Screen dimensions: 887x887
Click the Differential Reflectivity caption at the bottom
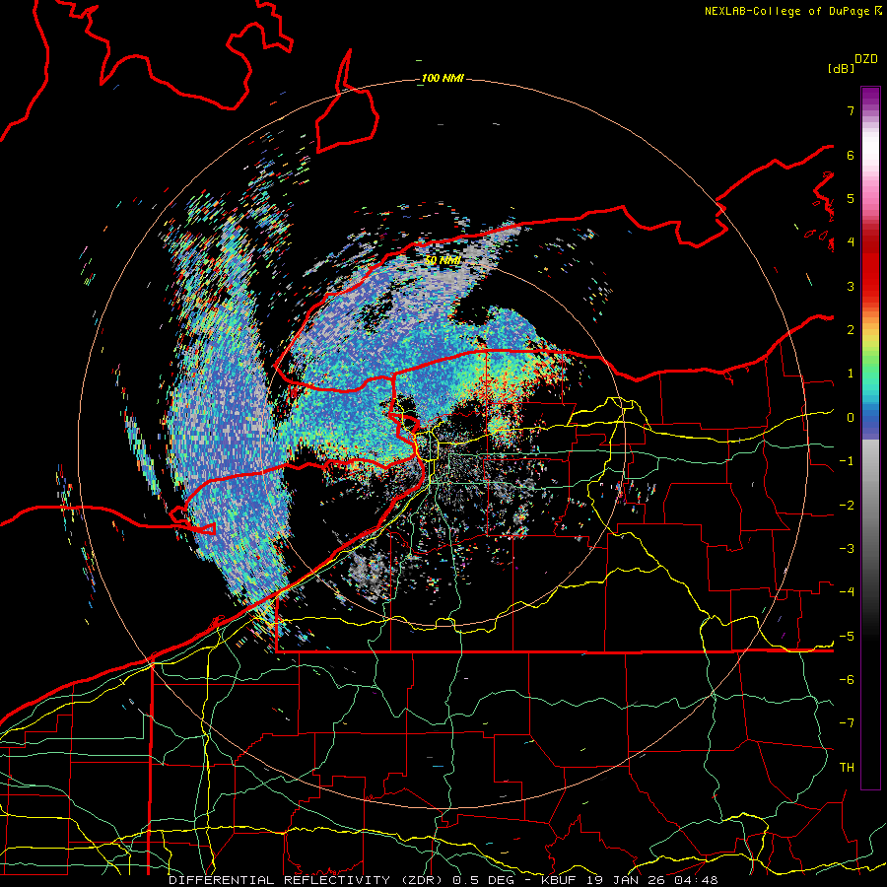point(443,880)
